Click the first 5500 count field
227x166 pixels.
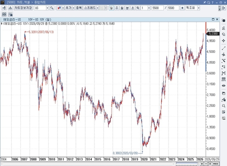(158, 8)
